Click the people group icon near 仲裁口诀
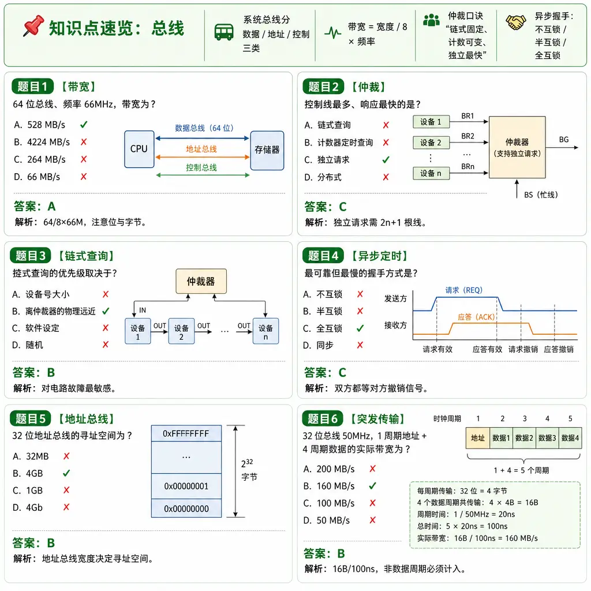591x591 pixels. (x=431, y=20)
